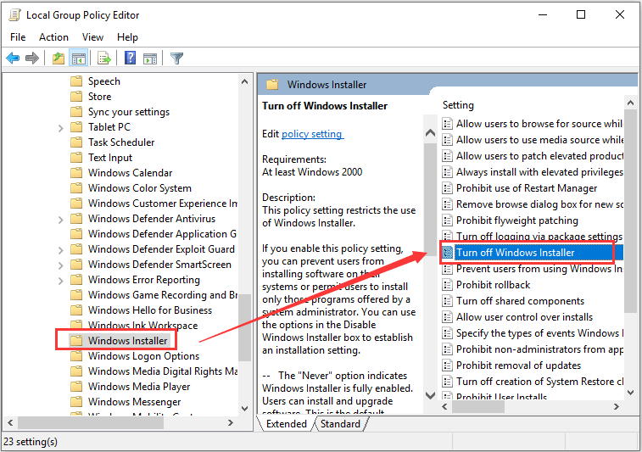
Task: Click description pane scroll up arrow
Action: 430,132
